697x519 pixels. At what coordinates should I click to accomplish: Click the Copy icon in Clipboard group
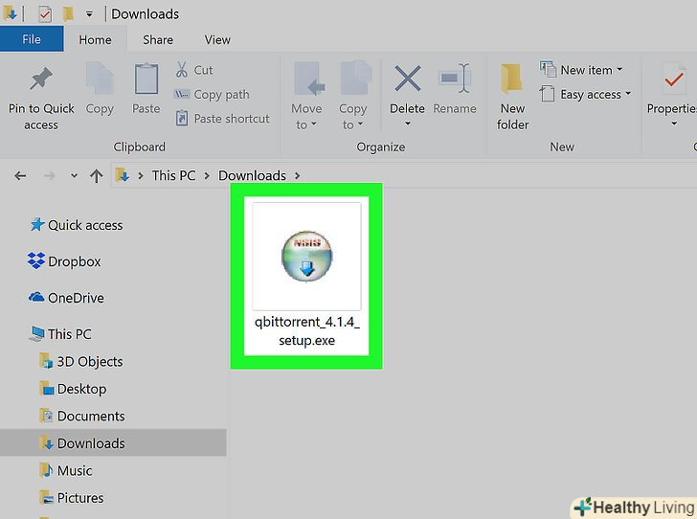click(x=100, y=79)
